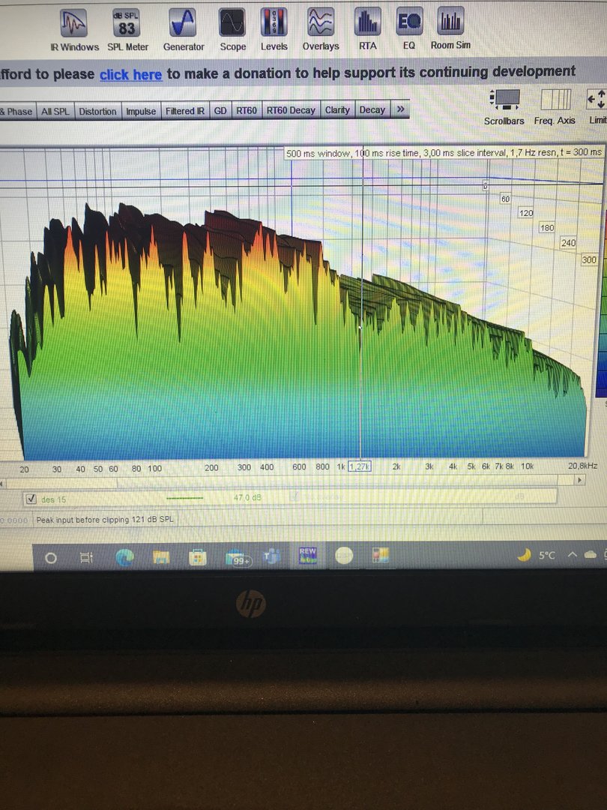Viewport: 607px width, 810px height.
Task: Uncheck the 'des 15' measurement checkbox
Action: click(31, 499)
